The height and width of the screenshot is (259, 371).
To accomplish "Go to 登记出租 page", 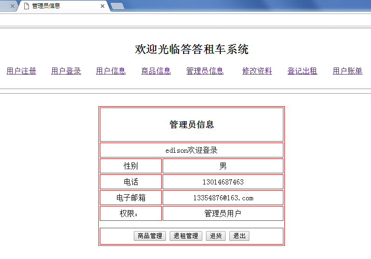I will coord(302,71).
